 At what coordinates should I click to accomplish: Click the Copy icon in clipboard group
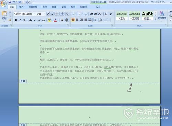[10, 16]
